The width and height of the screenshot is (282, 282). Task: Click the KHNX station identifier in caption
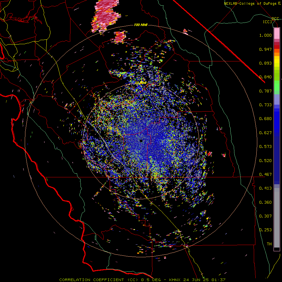tap(175, 280)
